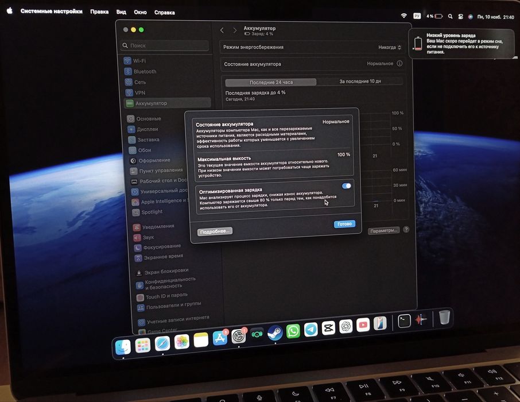Click the info icon beside Состояние аккумулятора
The width and height of the screenshot is (520, 402).
399,63
